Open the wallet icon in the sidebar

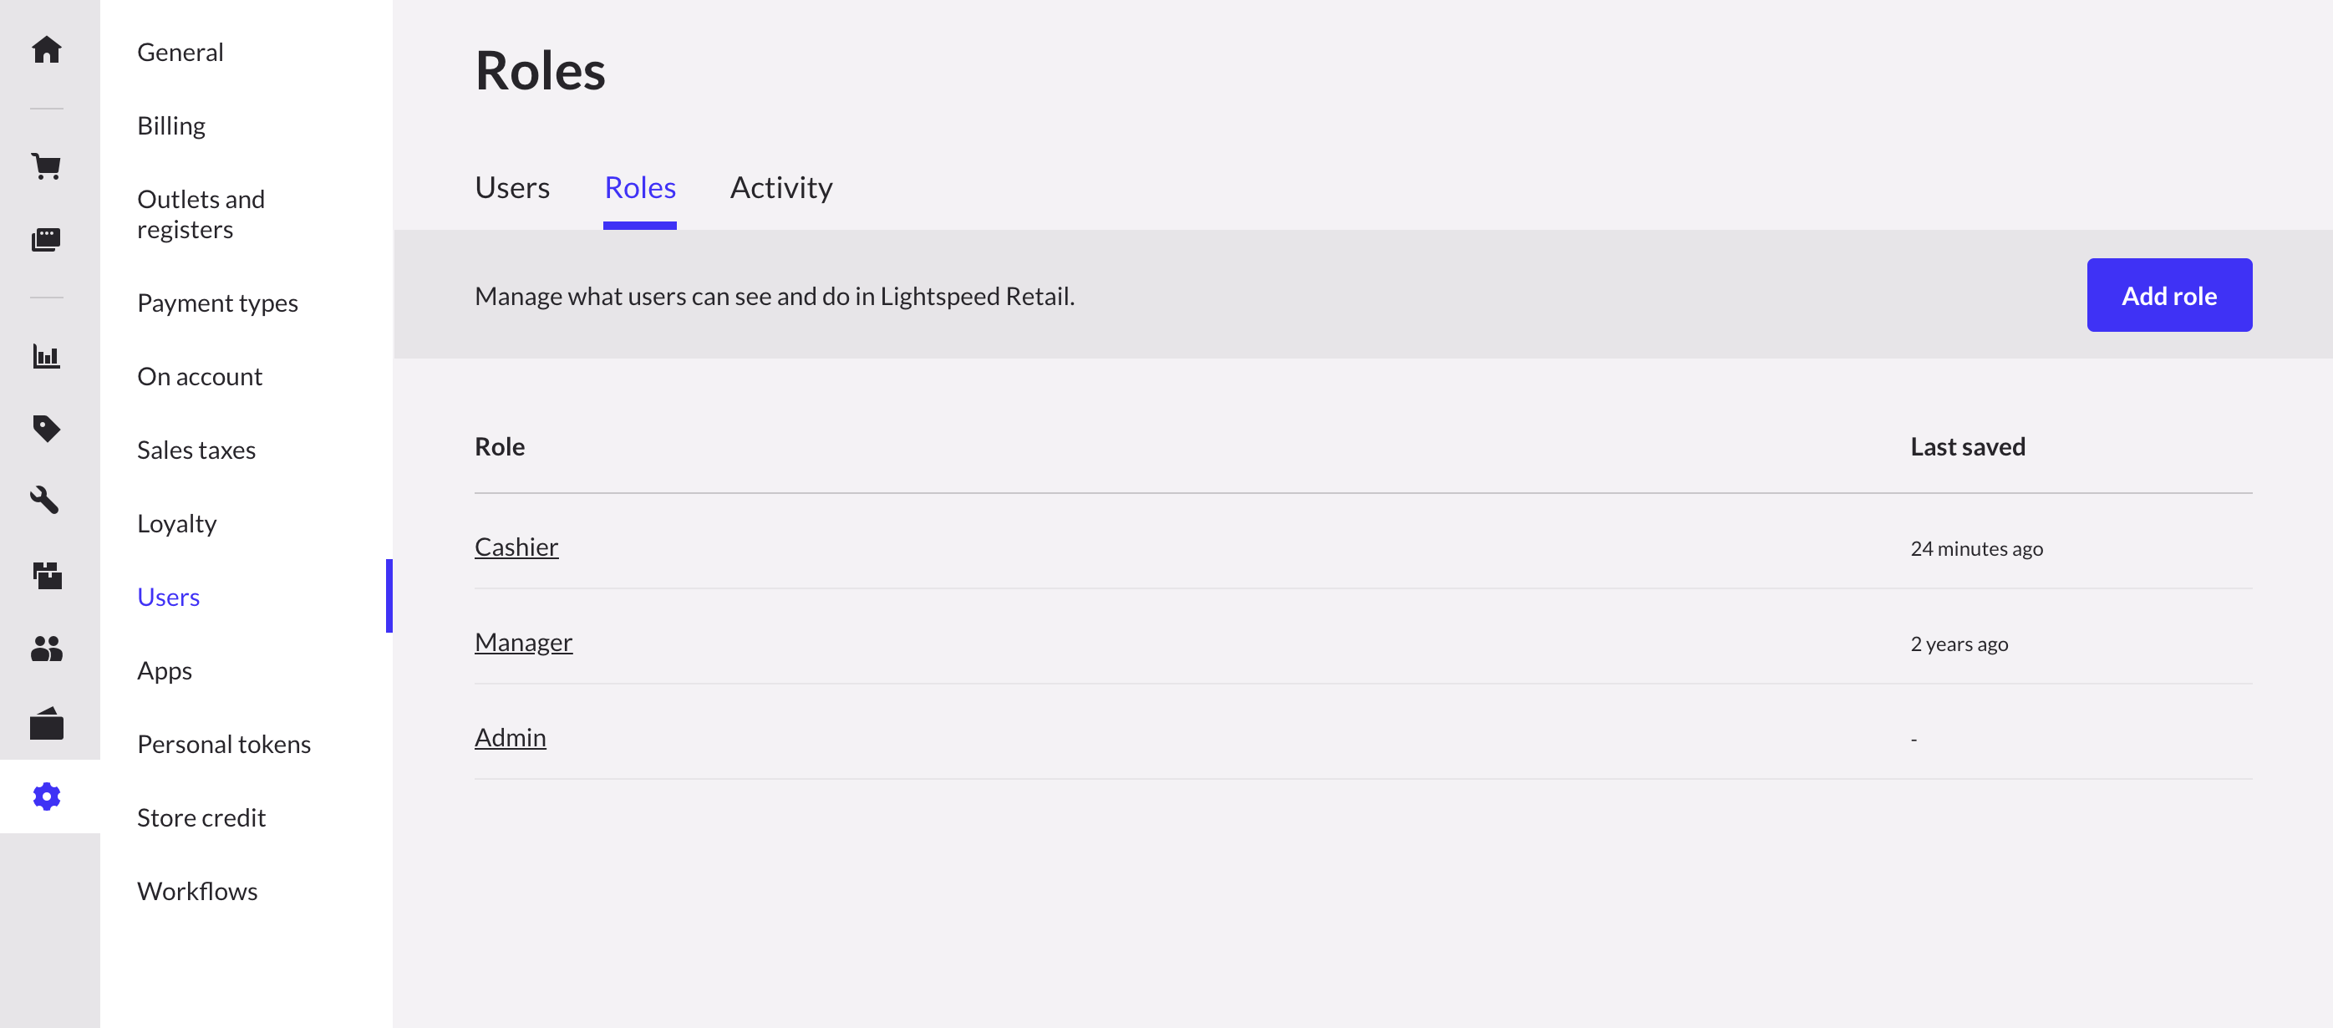click(47, 724)
